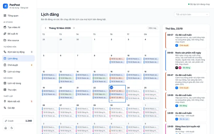The width and height of the screenshot is (214, 134).
Task: Click Facebook icon on 08:57 card
Action: coord(177,45)
